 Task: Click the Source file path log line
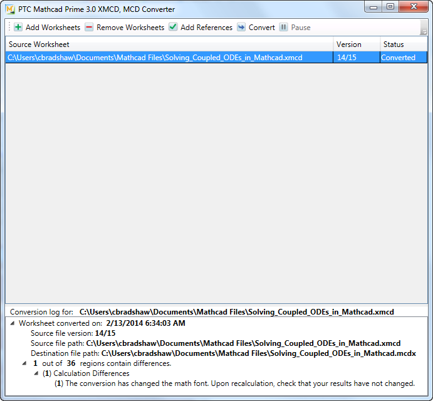click(x=216, y=343)
